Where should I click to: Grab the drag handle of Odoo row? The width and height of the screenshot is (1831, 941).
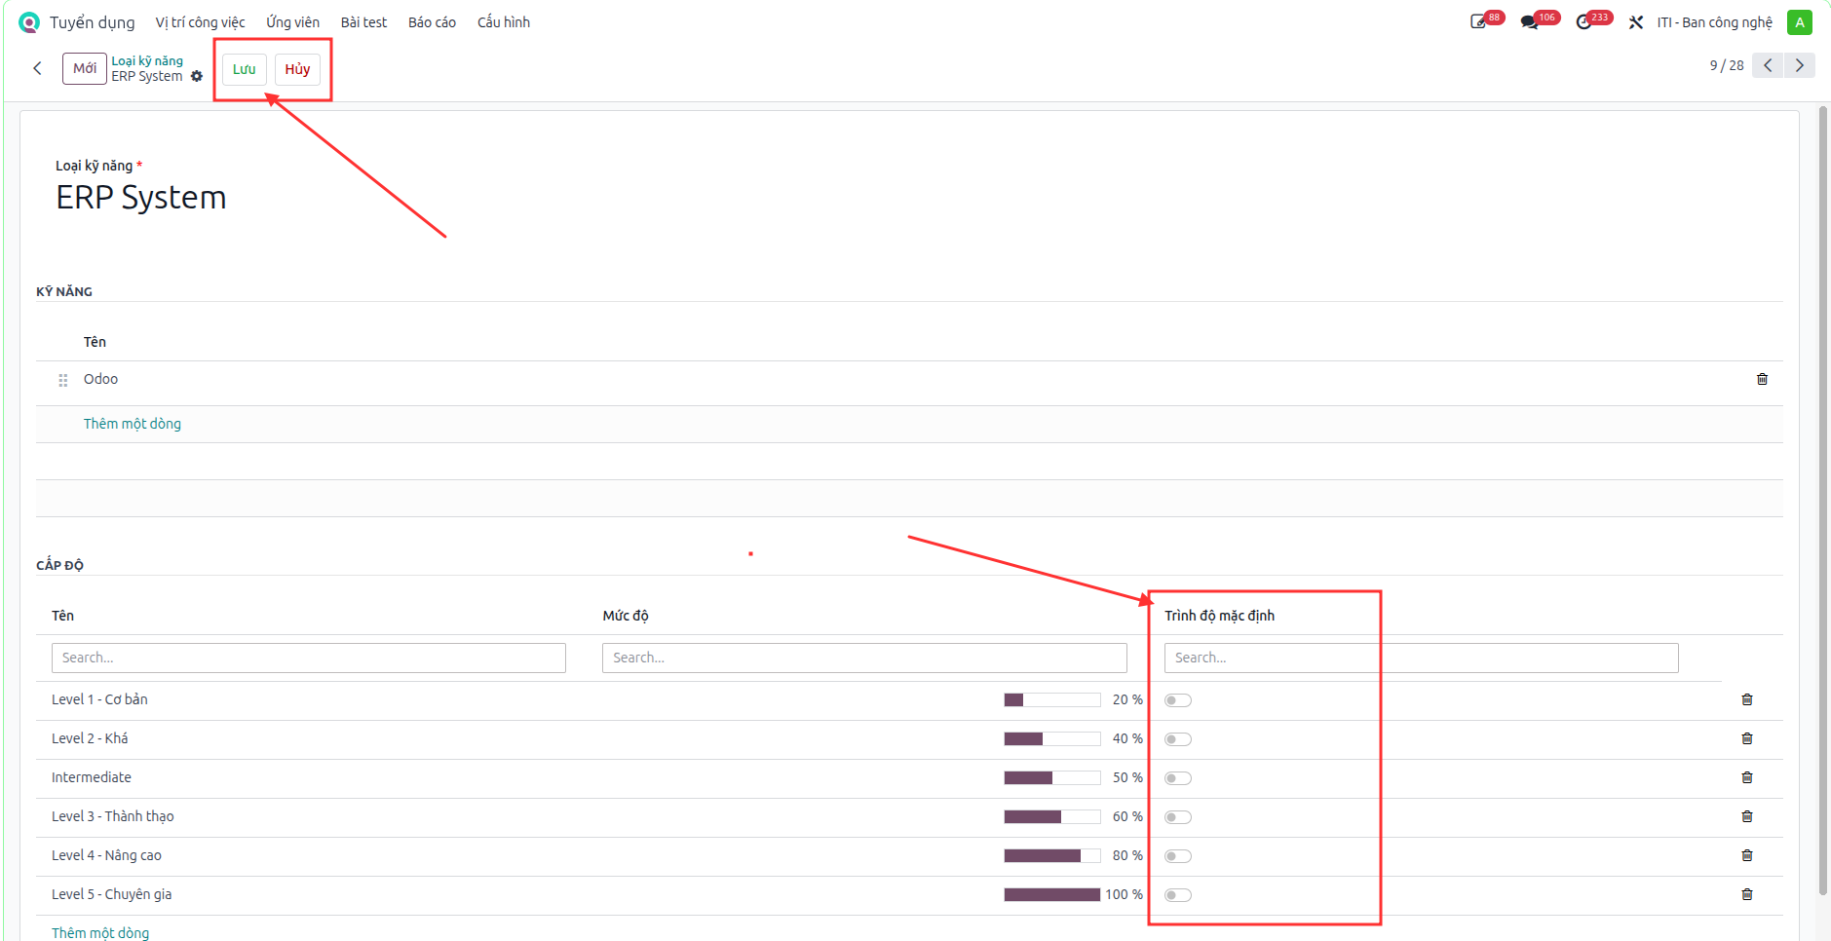[63, 380]
